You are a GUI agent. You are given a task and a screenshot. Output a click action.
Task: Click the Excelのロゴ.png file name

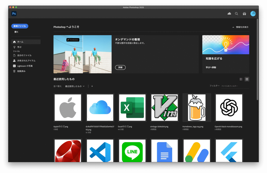tap(125, 127)
